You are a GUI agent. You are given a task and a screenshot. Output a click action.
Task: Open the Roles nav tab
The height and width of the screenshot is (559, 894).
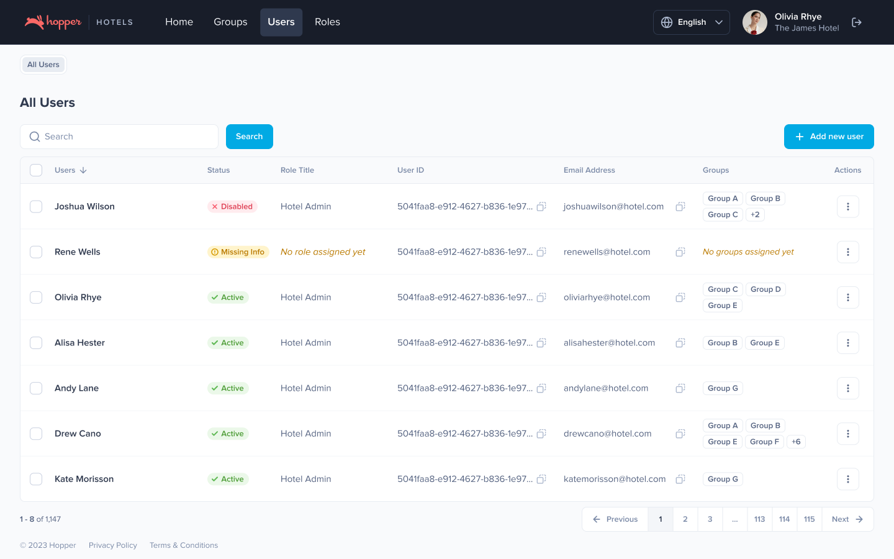327,22
